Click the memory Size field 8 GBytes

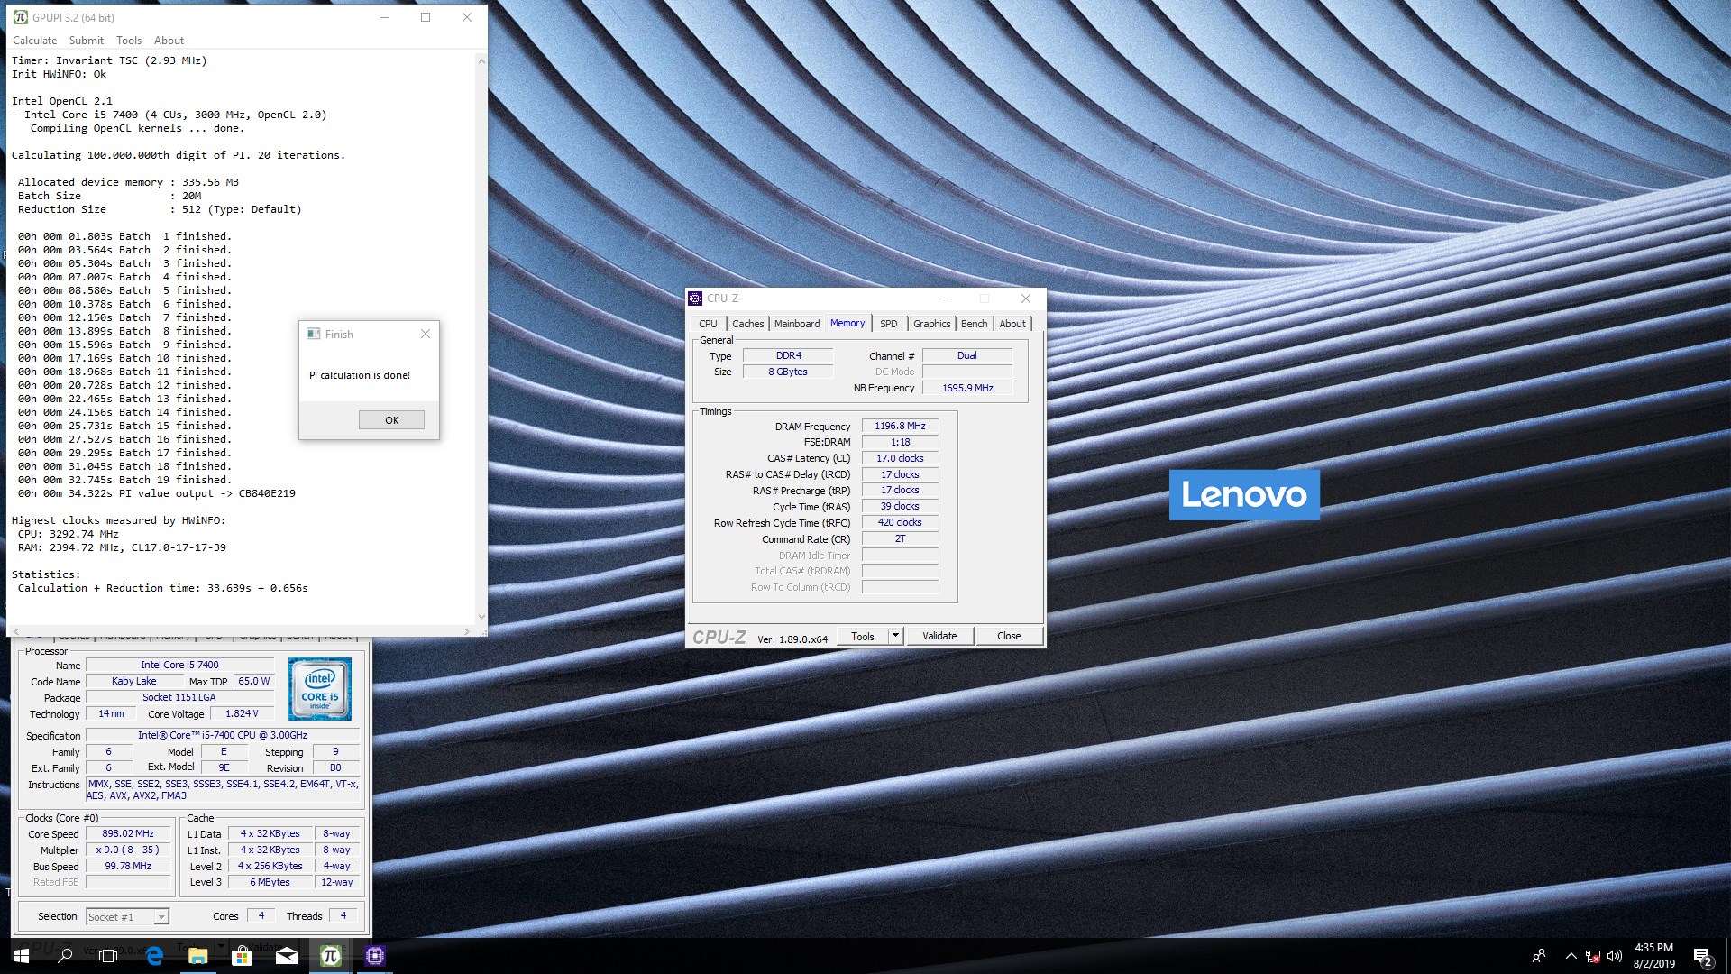point(788,372)
